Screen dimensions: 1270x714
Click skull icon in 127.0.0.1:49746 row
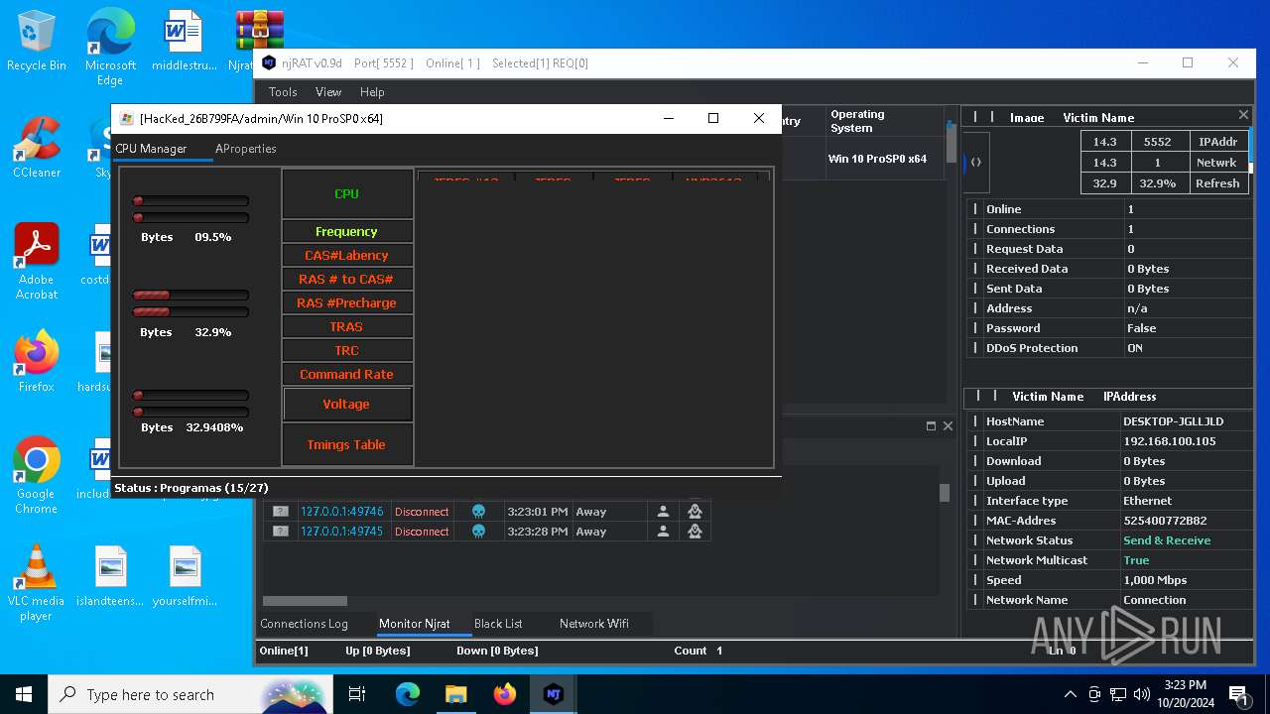[478, 512]
